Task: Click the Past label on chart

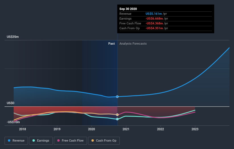Action: coord(111,44)
